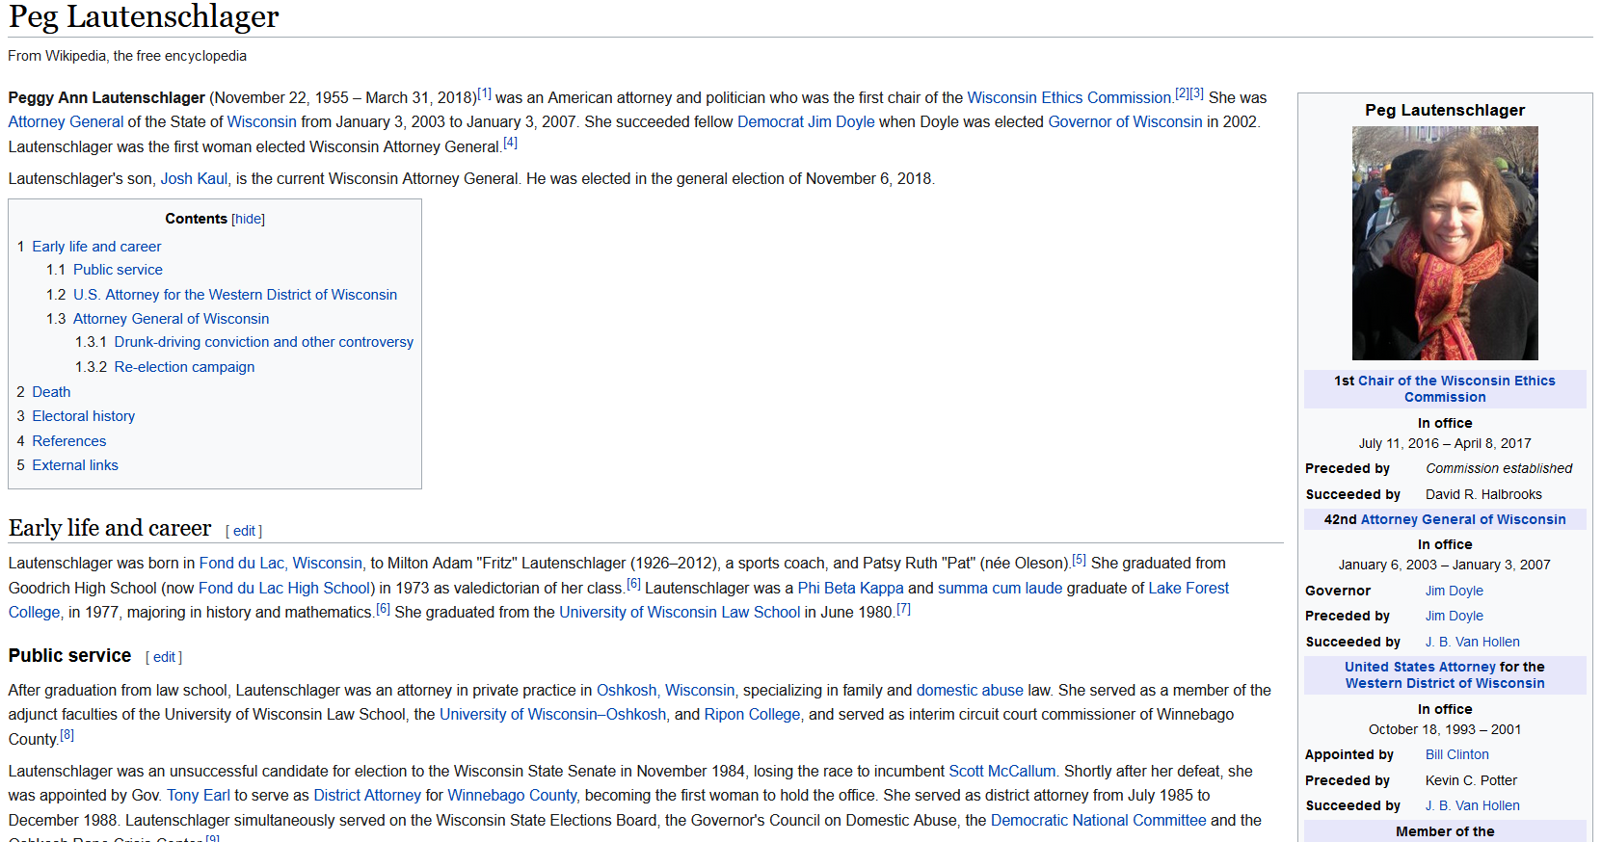Go to 'Public service' contents entry

coord(118,270)
